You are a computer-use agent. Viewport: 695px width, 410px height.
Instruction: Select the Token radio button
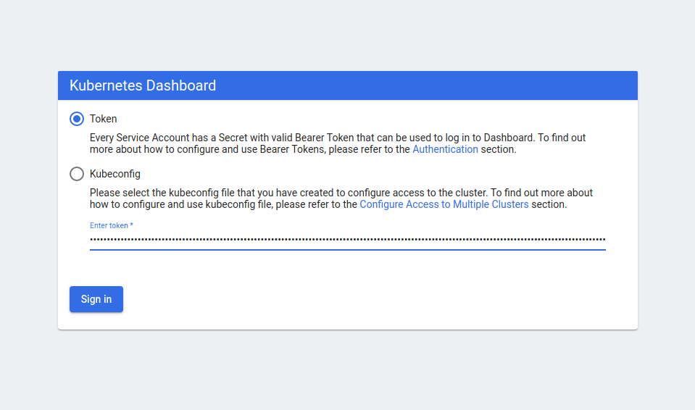tap(77, 119)
